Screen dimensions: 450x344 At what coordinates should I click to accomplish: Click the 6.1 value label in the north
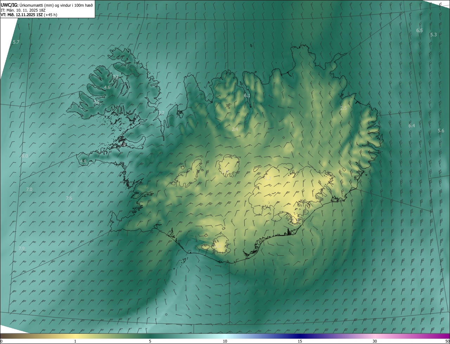click(x=247, y=95)
